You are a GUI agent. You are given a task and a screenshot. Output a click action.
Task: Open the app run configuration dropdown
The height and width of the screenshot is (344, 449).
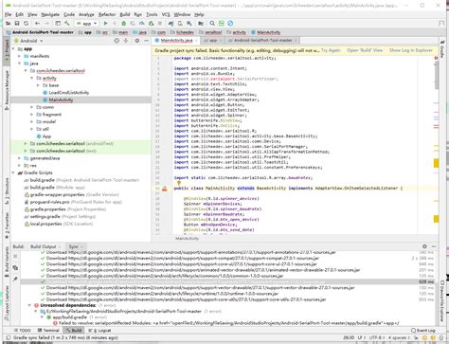[x=86, y=24]
